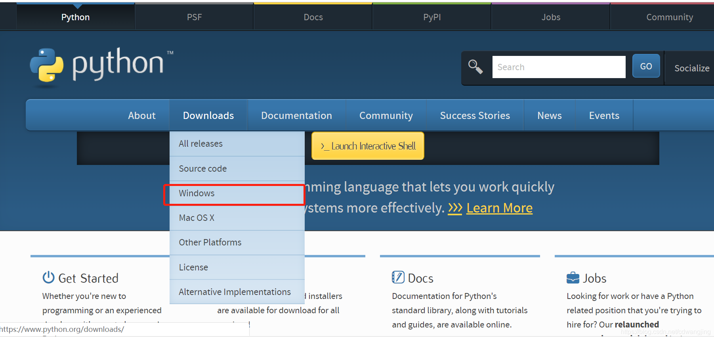The width and height of the screenshot is (714, 339).
Task: Open the Socialize menu
Action: (692, 68)
